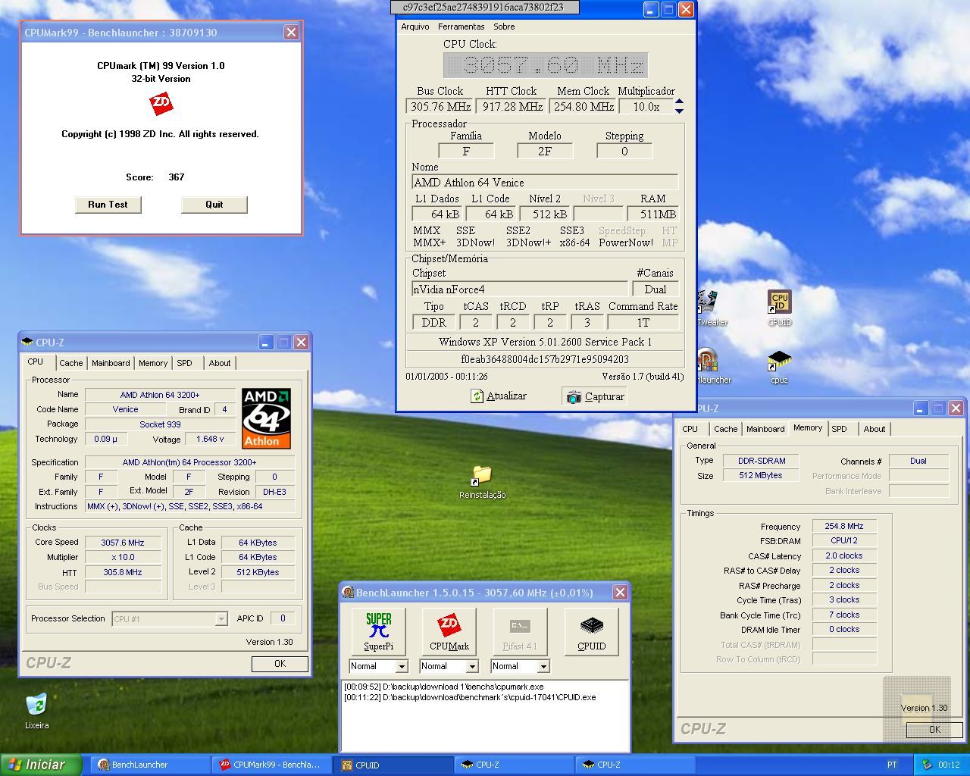
Task: Click OK in right CPU-Z Memory window
Action: 934,730
